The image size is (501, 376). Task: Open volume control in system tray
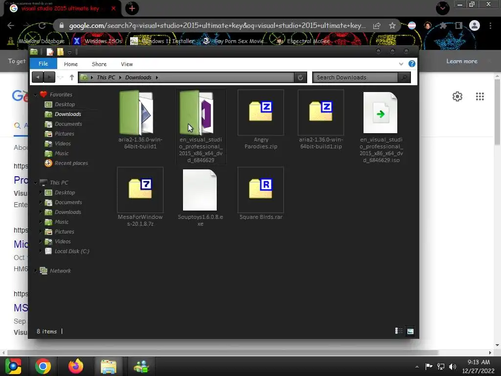coord(453,366)
